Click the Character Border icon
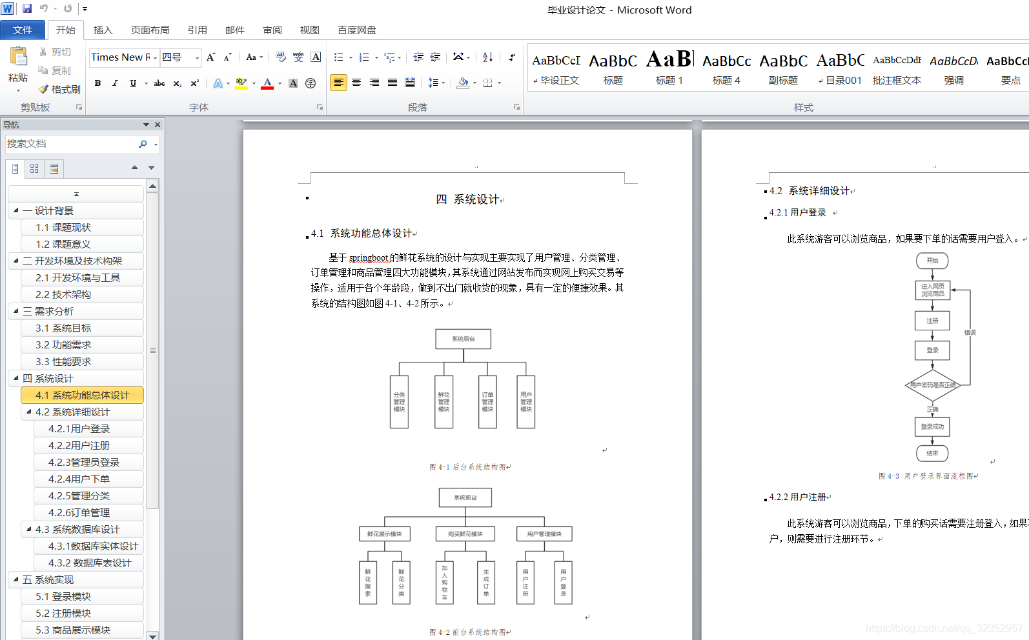The width and height of the screenshot is (1029, 640). (316, 57)
